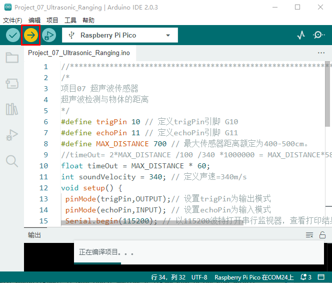Click the 'int soundVelocity = 340;' line

[x=154, y=177]
